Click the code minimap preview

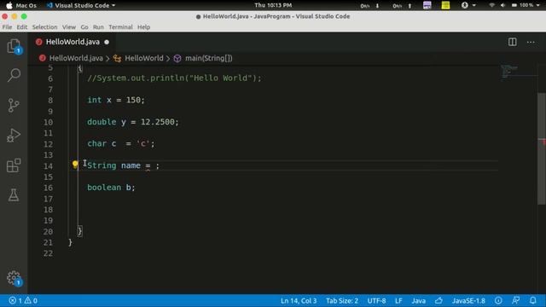(x=509, y=72)
